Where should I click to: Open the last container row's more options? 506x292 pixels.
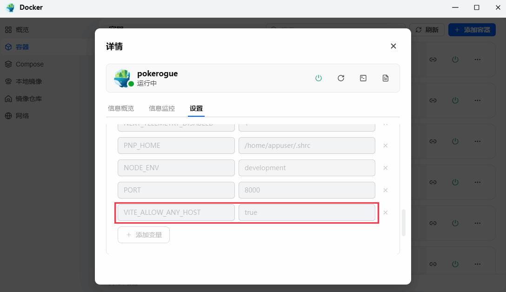click(x=478, y=264)
